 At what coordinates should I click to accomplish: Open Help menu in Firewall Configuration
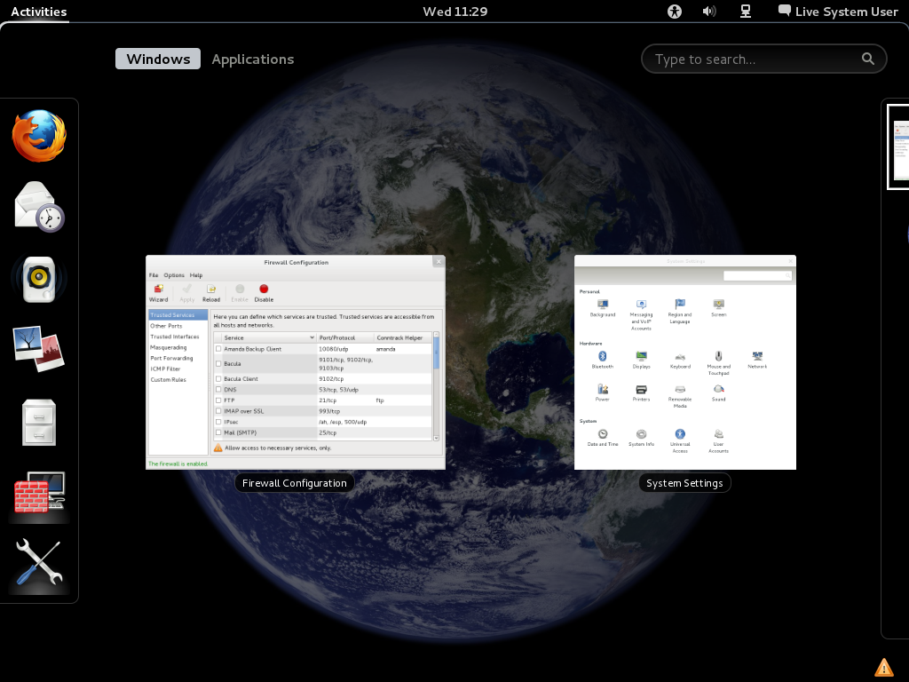[x=196, y=275]
